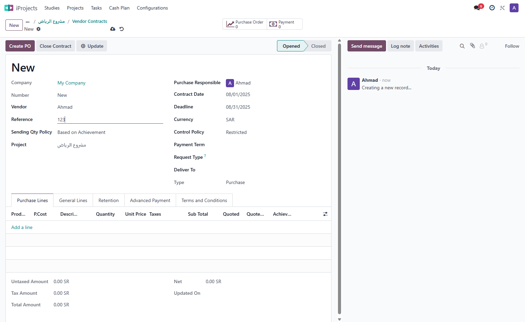525x322 pixels.
Task: Focus the Reference input field
Action: pyautogui.click(x=110, y=120)
